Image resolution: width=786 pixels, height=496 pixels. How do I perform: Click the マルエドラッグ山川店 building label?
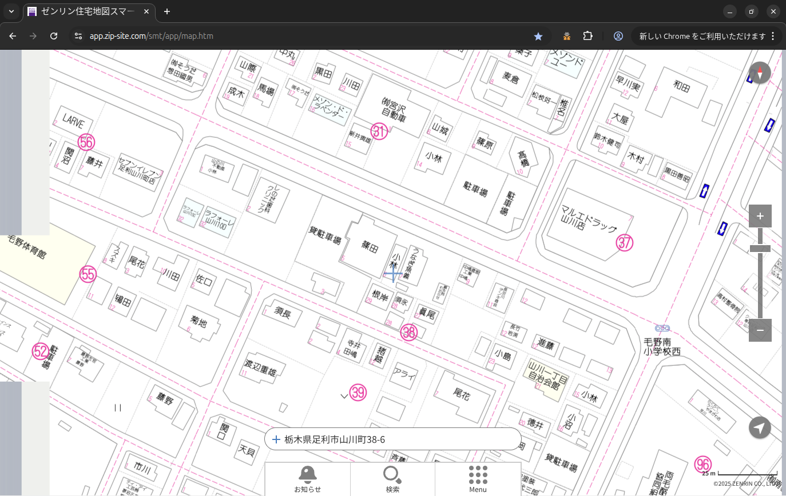click(x=589, y=219)
